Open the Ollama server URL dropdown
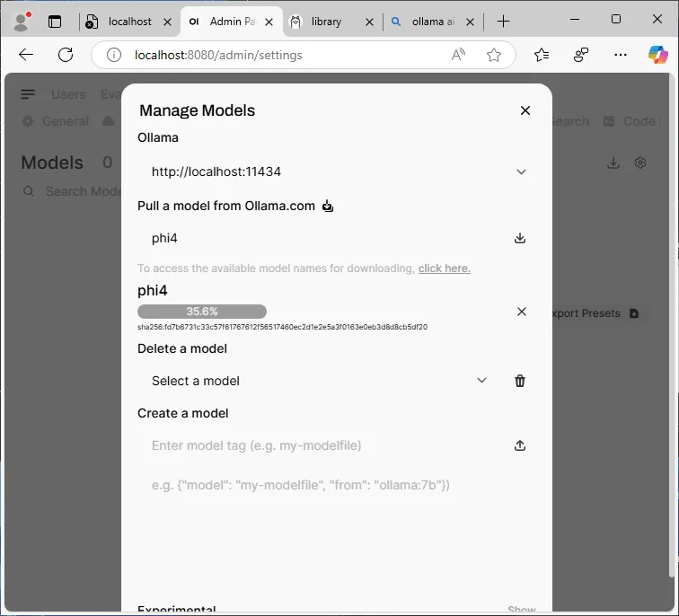Image resolution: width=679 pixels, height=616 pixels. (x=337, y=172)
